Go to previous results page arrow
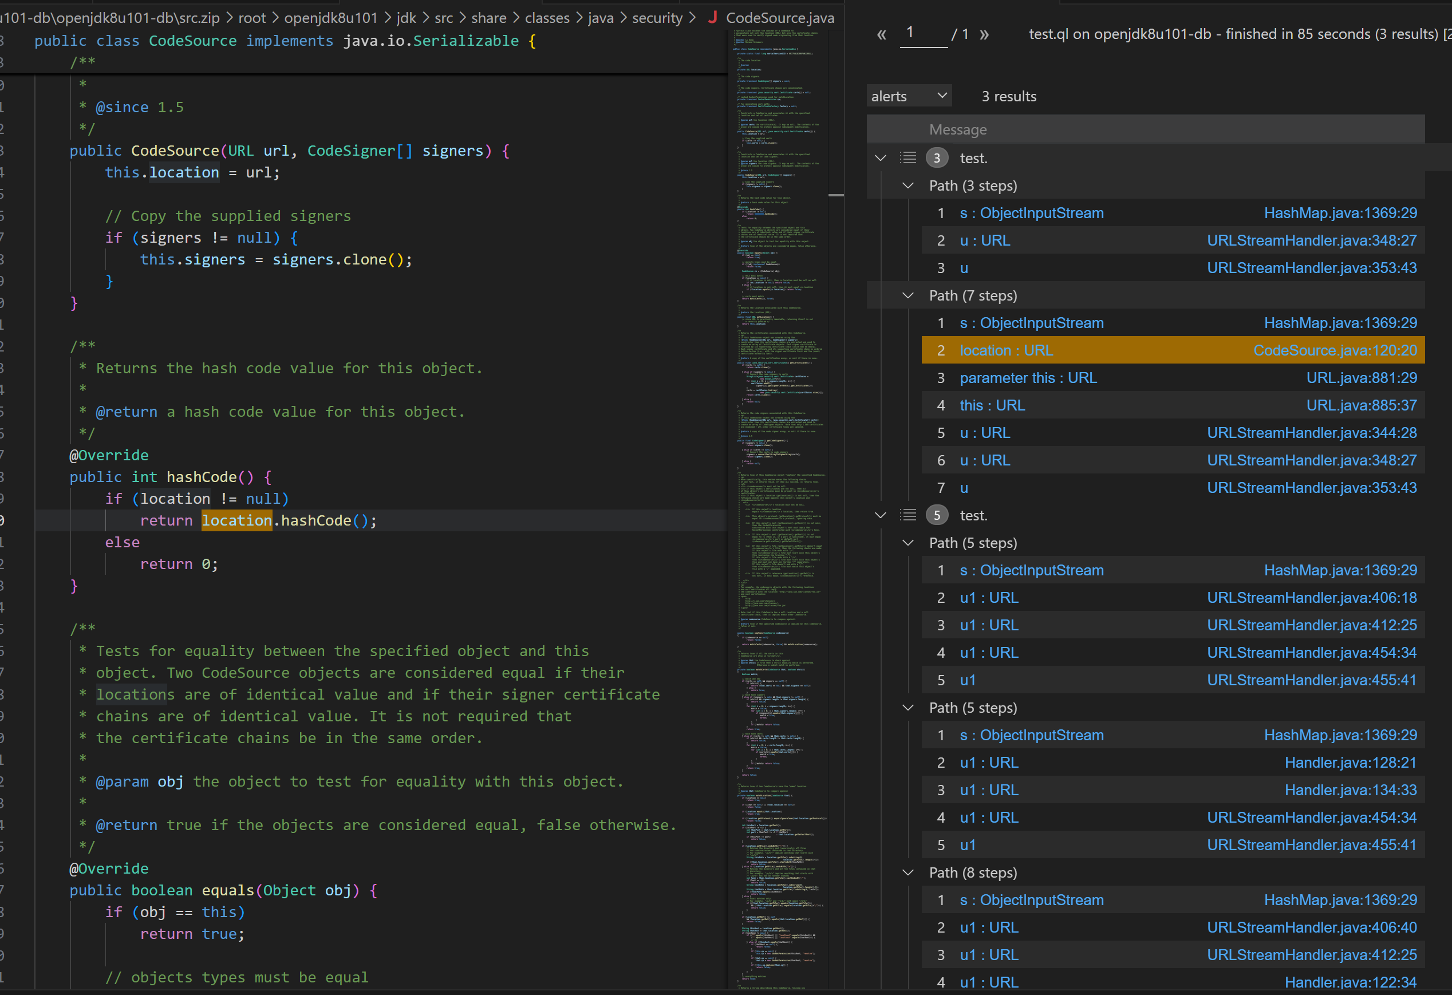 (881, 34)
